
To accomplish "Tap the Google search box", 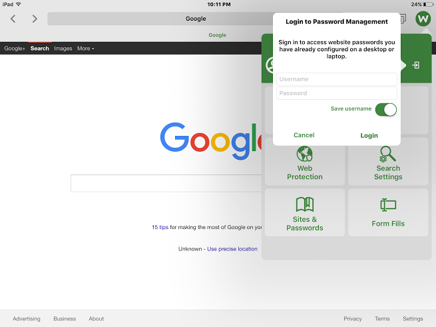I will pyautogui.click(x=166, y=183).
